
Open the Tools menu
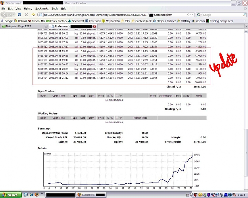coord(55,9)
